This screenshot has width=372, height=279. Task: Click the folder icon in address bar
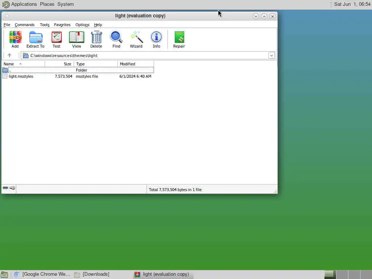(x=26, y=56)
